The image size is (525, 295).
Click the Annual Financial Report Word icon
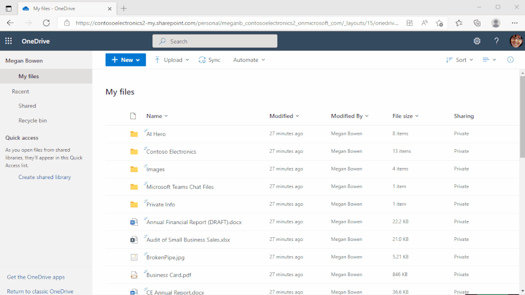pyautogui.click(x=134, y=222)
